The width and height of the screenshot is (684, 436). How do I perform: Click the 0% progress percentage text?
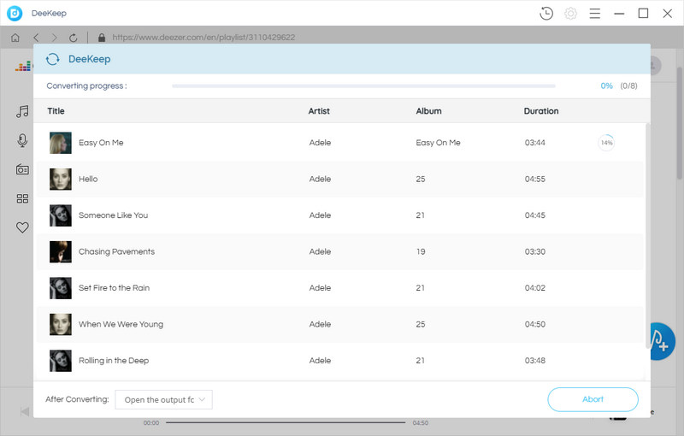point(606,85)
